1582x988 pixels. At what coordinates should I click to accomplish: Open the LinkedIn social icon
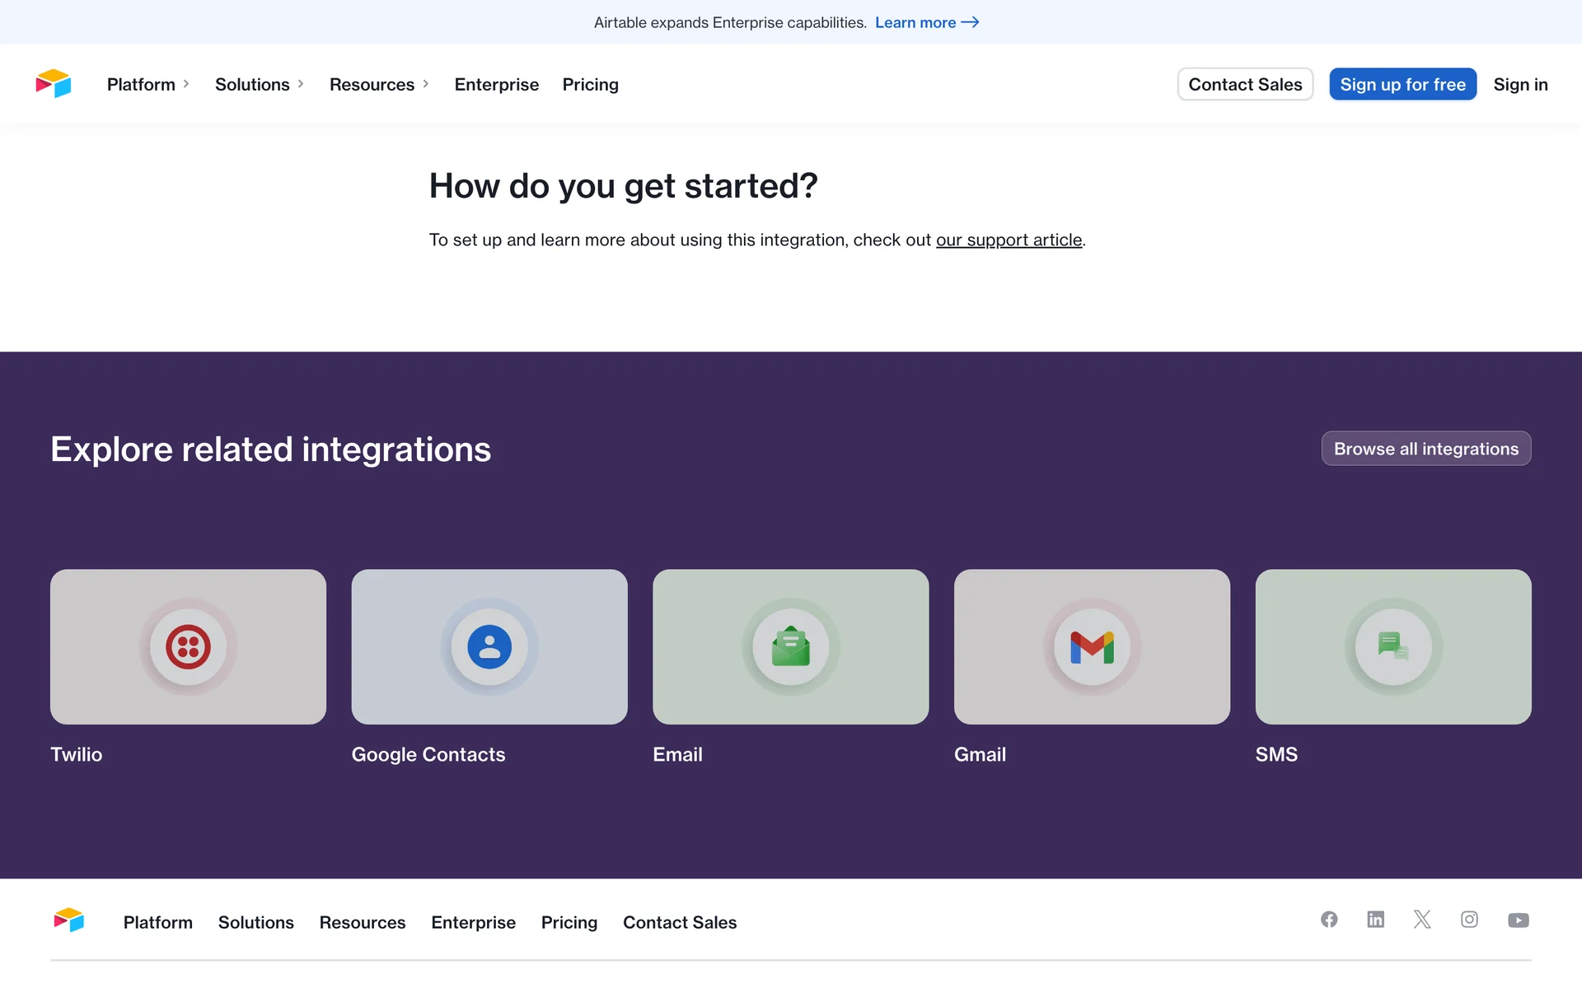[1375, 920]
